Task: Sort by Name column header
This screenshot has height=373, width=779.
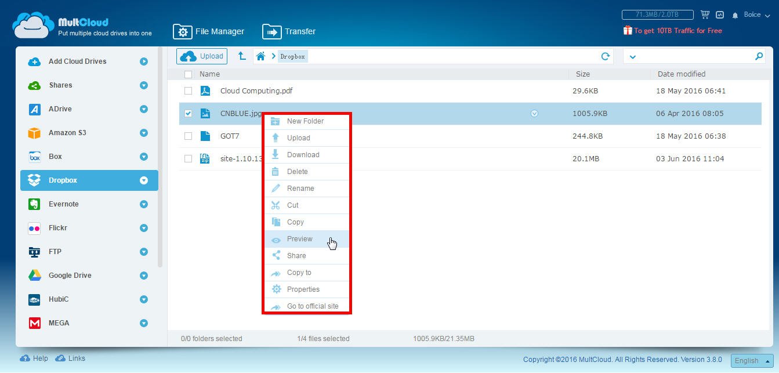Action: point(209,74)
